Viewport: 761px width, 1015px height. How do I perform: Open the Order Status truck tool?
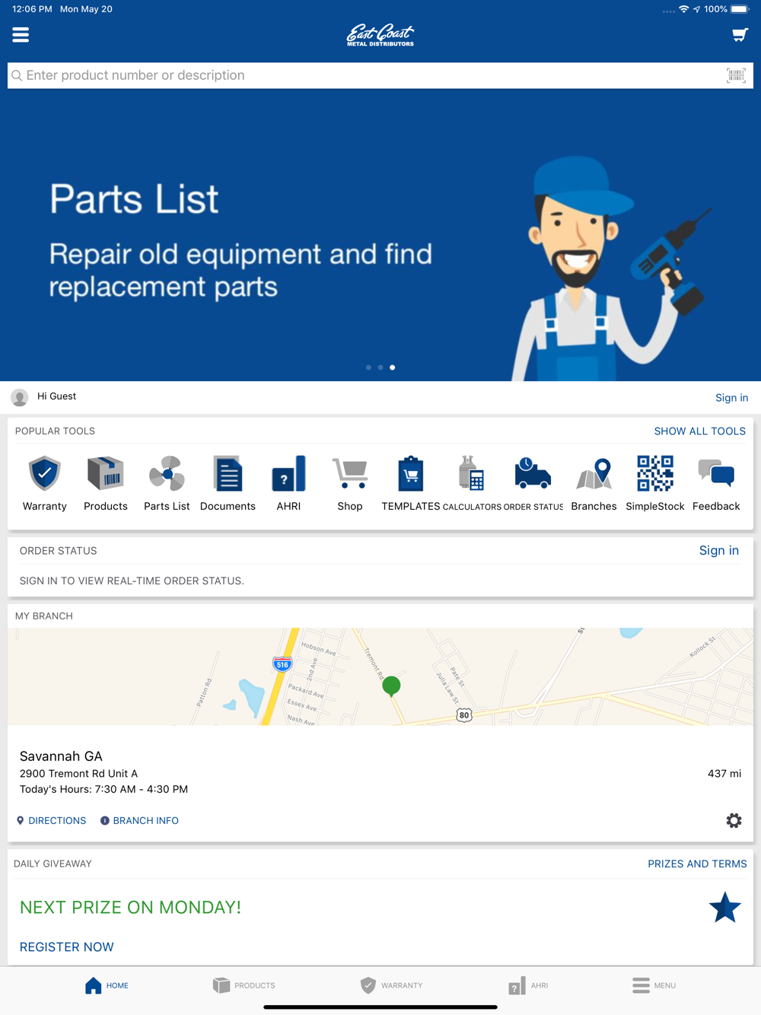(x=533, y=483)
